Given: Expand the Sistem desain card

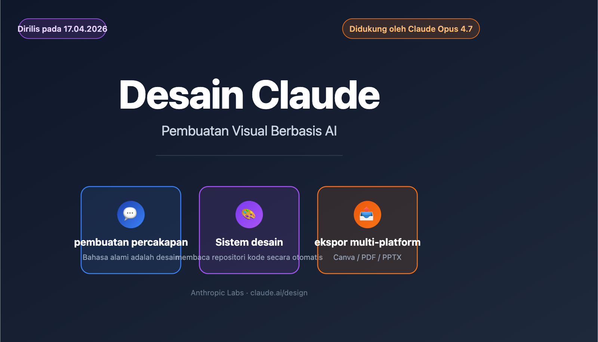Looking at the screenshot, I should click(249, 230).
